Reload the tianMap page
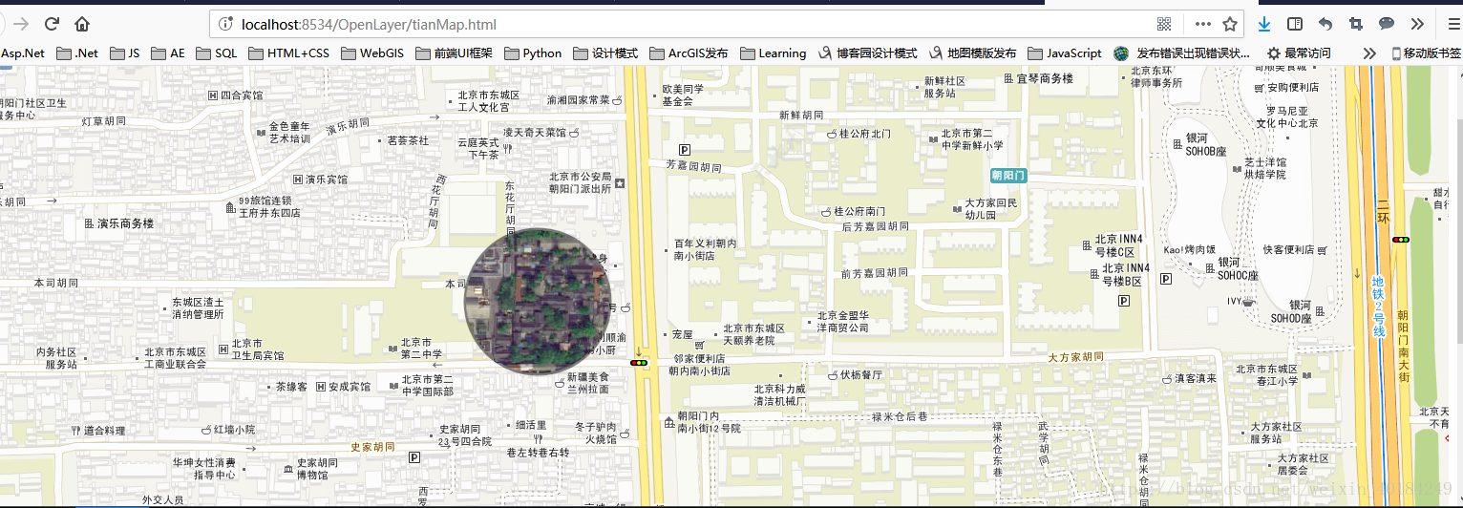The width and height of the screenshot is (1463, 508). tap(52, 24)
